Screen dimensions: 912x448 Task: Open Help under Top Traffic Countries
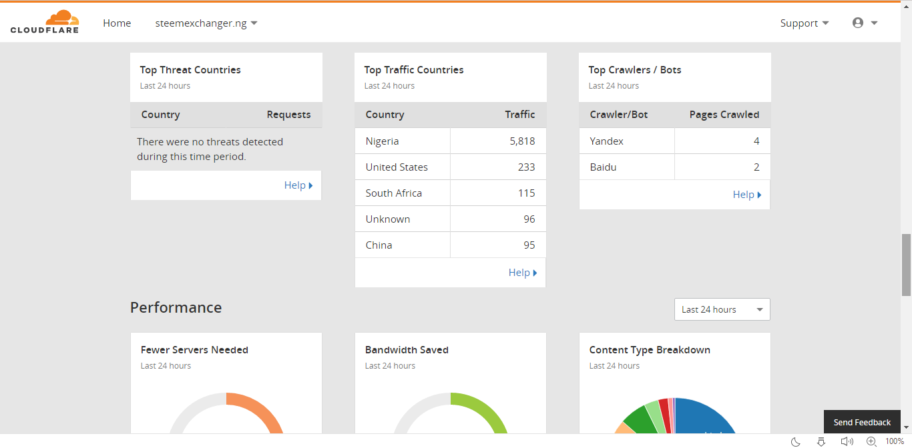(523, 272)
